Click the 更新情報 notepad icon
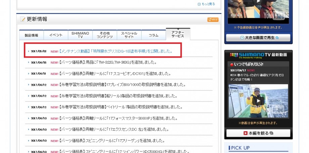This screenshot has height=153, width=309. click(23, 19)
